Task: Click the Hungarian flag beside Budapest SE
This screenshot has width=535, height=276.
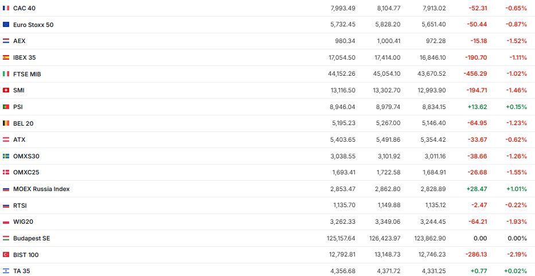Action: click(x=6, y=238)
